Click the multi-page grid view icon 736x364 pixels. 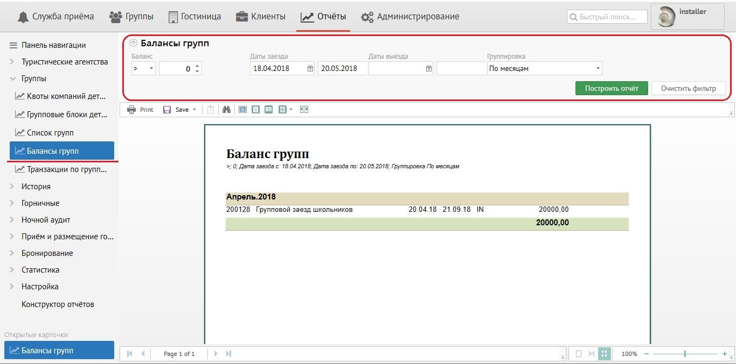point(282,110)
